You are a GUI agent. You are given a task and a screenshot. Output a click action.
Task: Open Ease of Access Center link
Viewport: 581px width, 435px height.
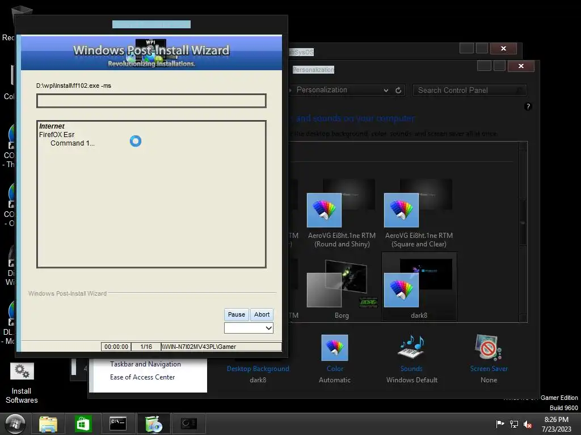pyautogui.click(x=142, y=377)
